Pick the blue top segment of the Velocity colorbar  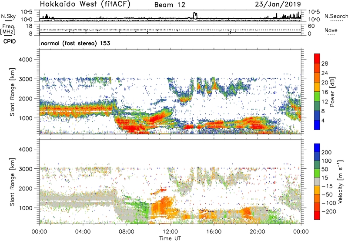[317, 148]
